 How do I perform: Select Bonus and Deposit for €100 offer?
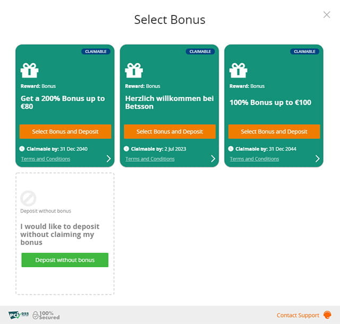click(274, 132)
